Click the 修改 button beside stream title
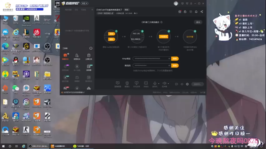The width and height of the screenshot is (266, 149). (127, 10)
